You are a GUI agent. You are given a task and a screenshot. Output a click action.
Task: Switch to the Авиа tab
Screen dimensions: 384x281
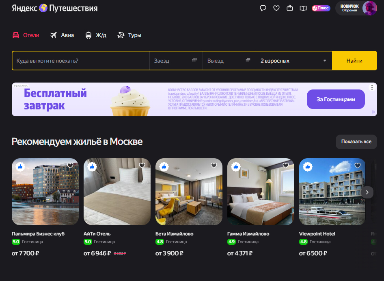[62, 35]
